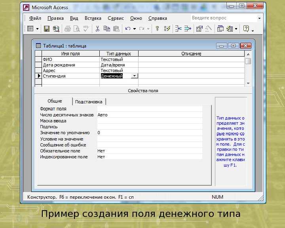This screenshot has width=285, height=228.
Task: Select the Адрес field name cell
Action: 70,70
